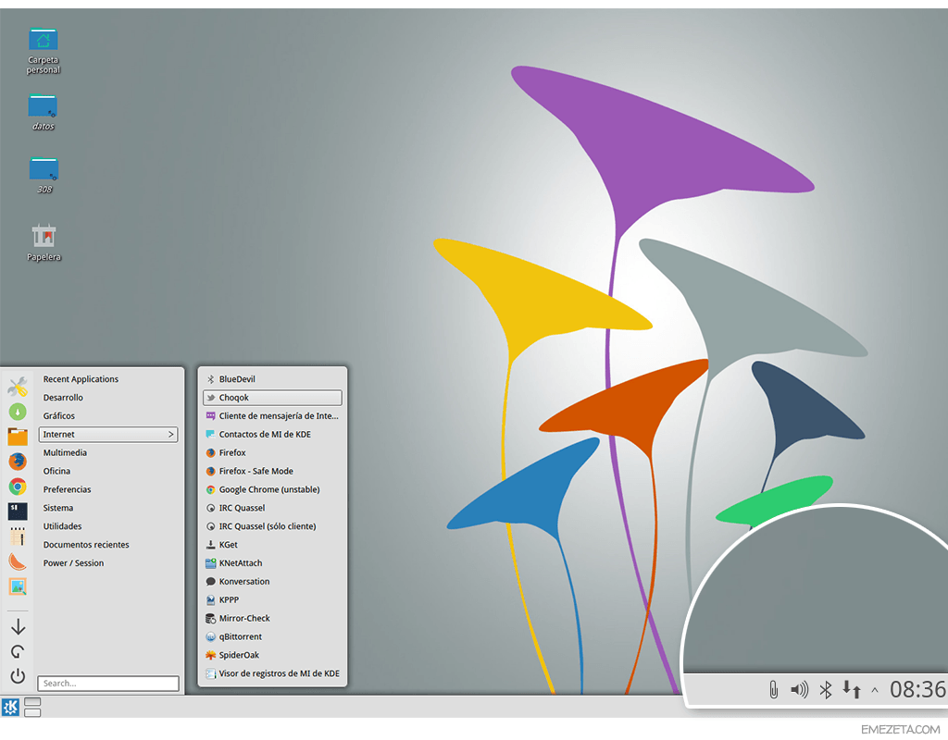Open the terminal favorite in launcher sidebar
The image size is (948, 740).
point(18,511)
